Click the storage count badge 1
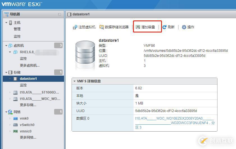The image size is (236, 149). [x=58, y=72]
